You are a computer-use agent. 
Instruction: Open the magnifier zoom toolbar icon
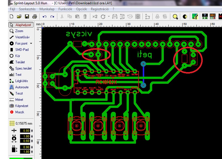pos(175,17)
